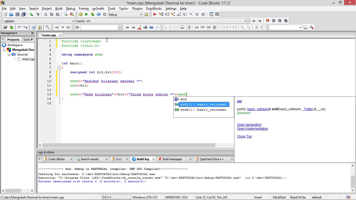Click the match case Aa icon
This screenshot has height=200, width=356.
pos(151,27)
